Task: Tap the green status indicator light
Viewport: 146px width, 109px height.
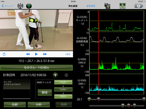Action: click(29, 6)
